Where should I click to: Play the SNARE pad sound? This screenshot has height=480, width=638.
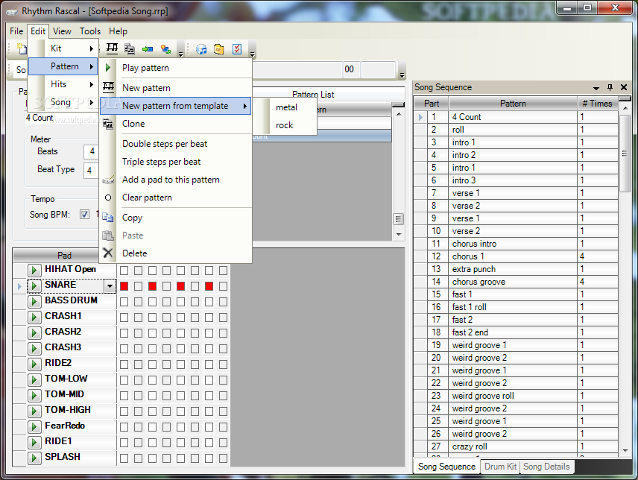point(34,286)
